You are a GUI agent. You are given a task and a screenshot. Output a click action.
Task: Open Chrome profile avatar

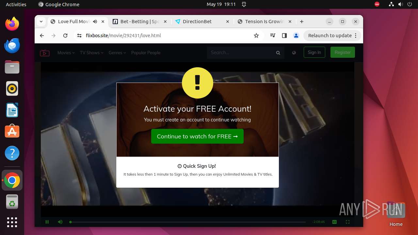pyautogui.click(x=296, y=36)
